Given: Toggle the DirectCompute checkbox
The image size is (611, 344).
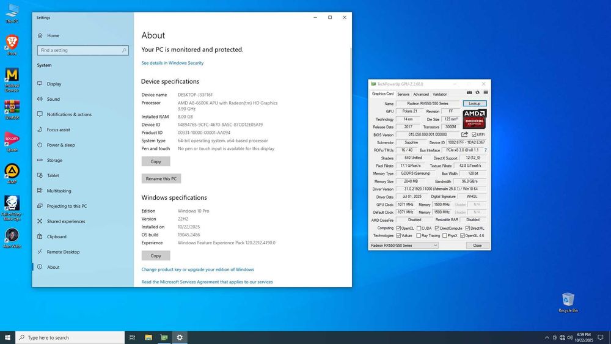Looking at the screenshot, I should tap(437, 229).
